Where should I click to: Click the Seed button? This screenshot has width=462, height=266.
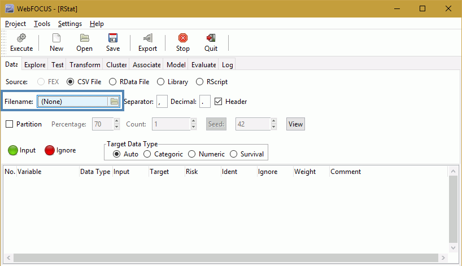point(216,124)
